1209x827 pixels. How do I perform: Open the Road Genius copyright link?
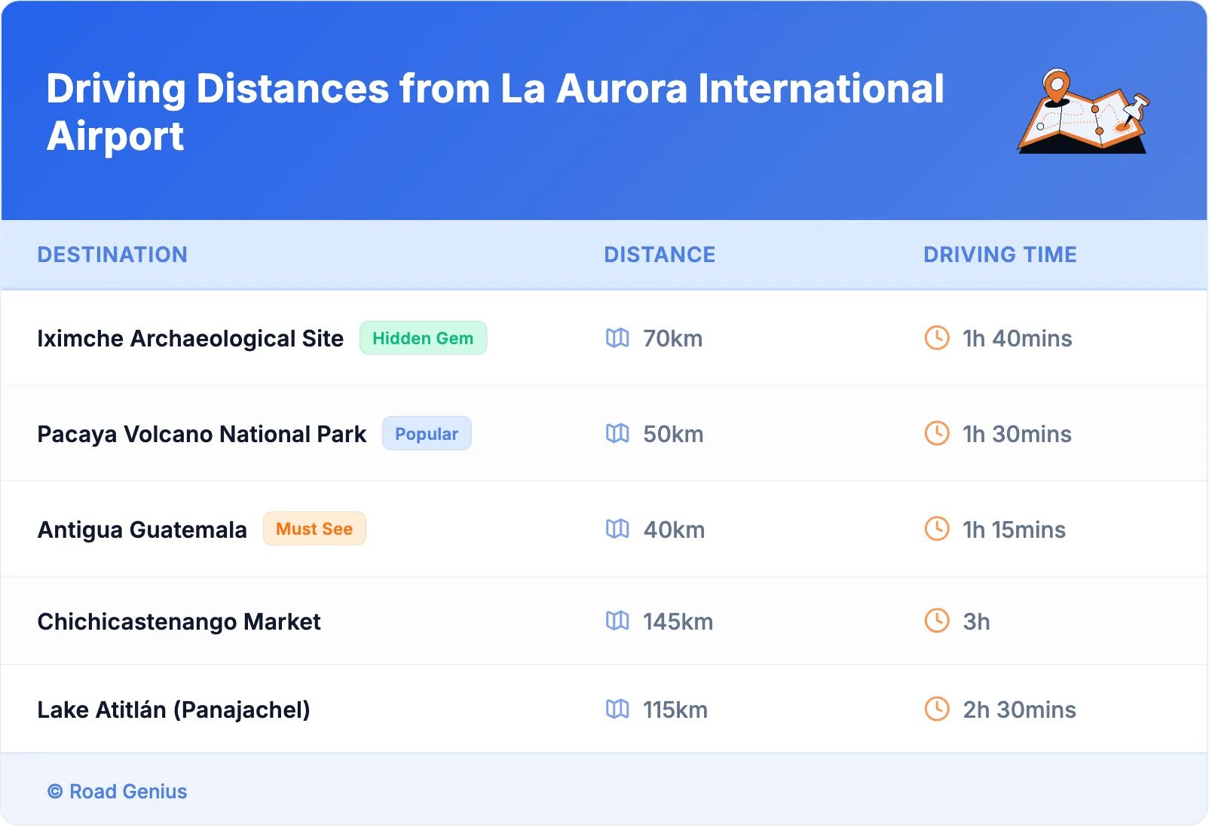[118, 792]
